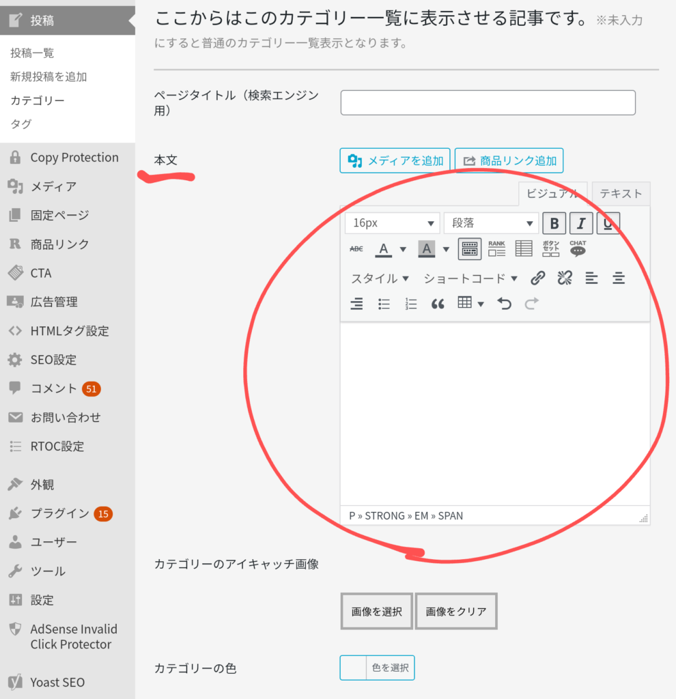Image resolution: width=676 pixels, height=699 pixels.
Task: Insert a bulleted list
Action: point(384,304)
